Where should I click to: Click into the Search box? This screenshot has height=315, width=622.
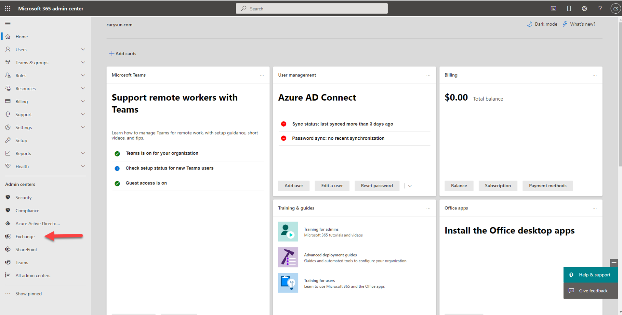(x=311, y=8)
